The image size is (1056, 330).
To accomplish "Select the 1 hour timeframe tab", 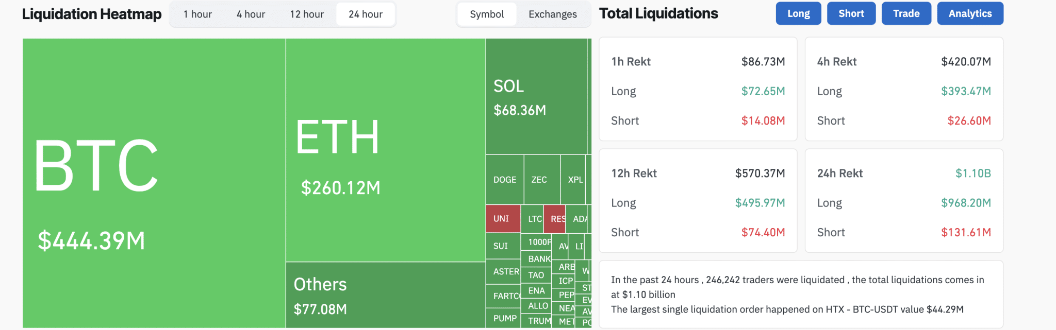I will (x=197, y=14).
